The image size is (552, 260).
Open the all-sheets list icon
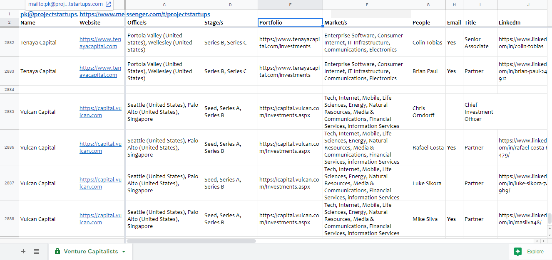point(36,251)
